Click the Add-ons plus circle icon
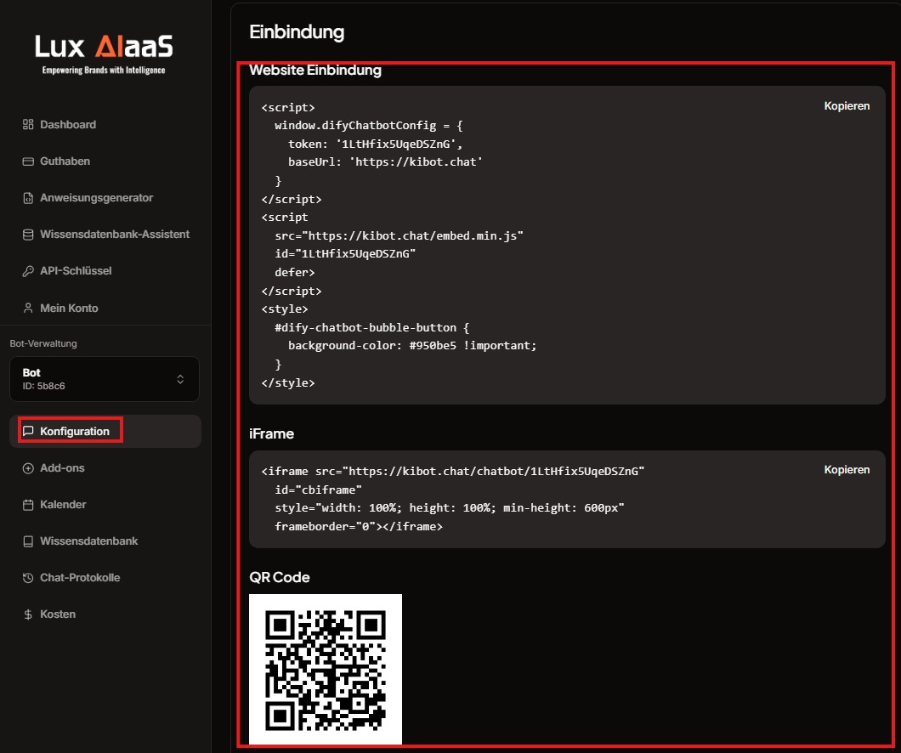 pos(27,468)
